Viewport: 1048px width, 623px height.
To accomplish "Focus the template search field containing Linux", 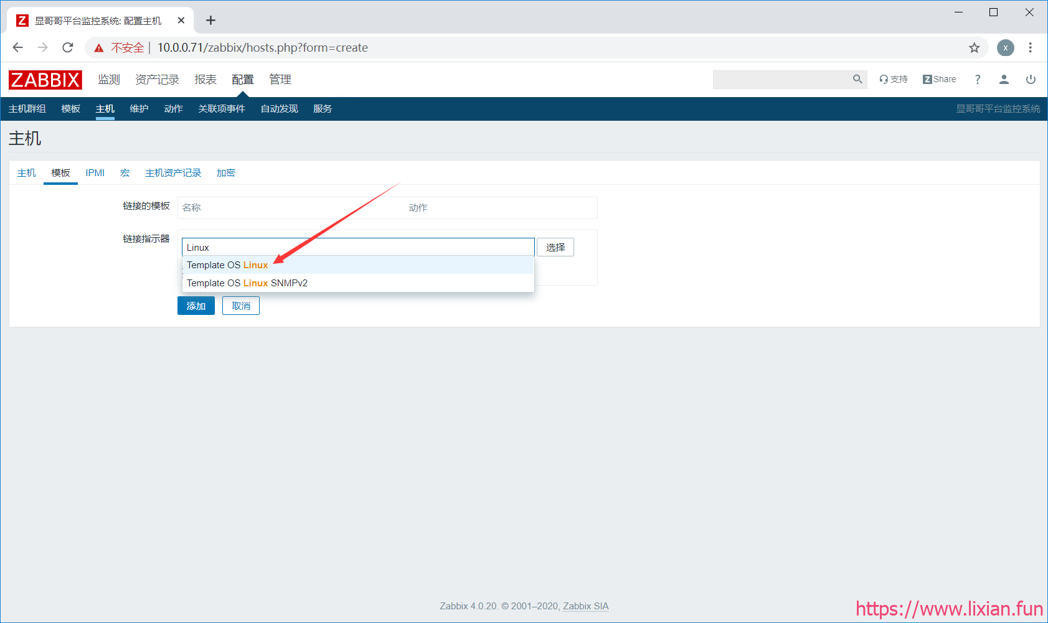I will click(358, 247).
